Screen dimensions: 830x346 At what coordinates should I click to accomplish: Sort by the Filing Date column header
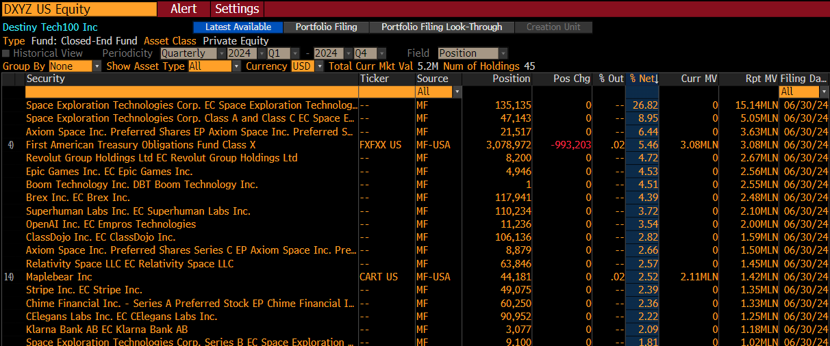(803, 79)
